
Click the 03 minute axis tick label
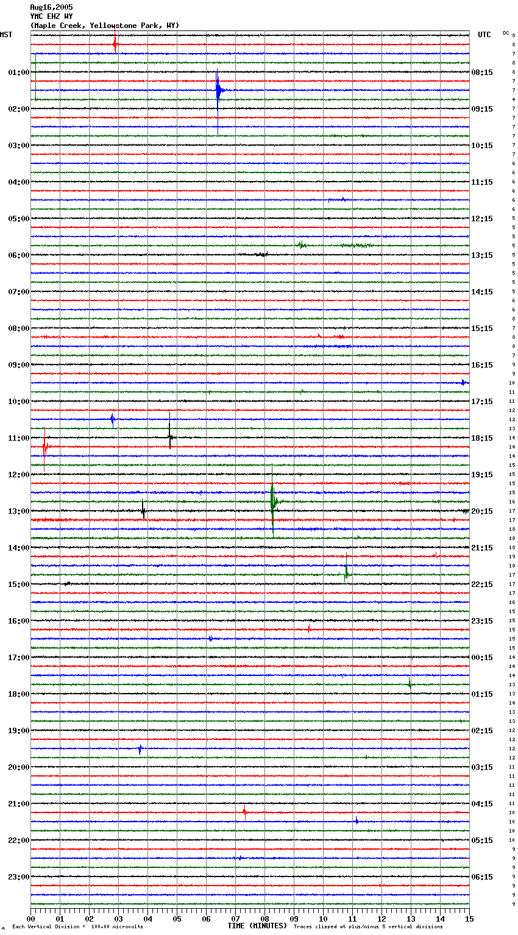point(118,919)
